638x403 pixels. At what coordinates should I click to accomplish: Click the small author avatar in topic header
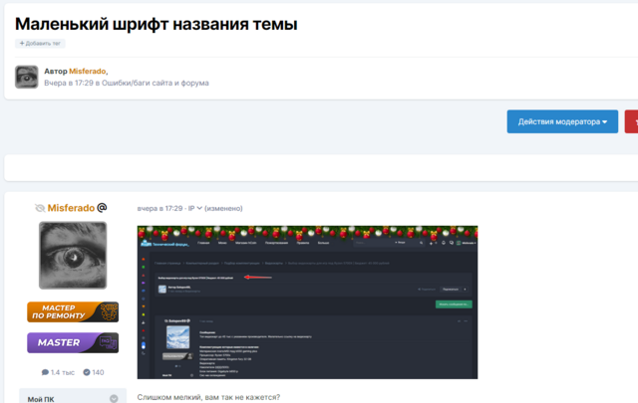[x=27, y=77]
